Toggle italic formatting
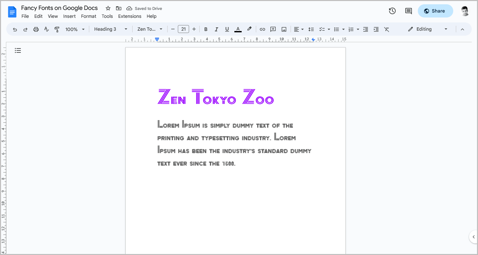Screen dimensions: 478x255 click(x=217, y=29)
